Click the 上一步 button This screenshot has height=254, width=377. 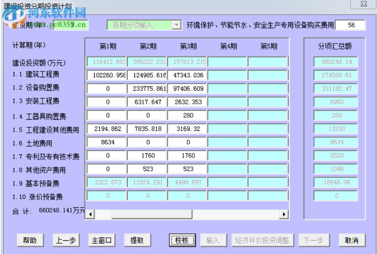[65, 240]
